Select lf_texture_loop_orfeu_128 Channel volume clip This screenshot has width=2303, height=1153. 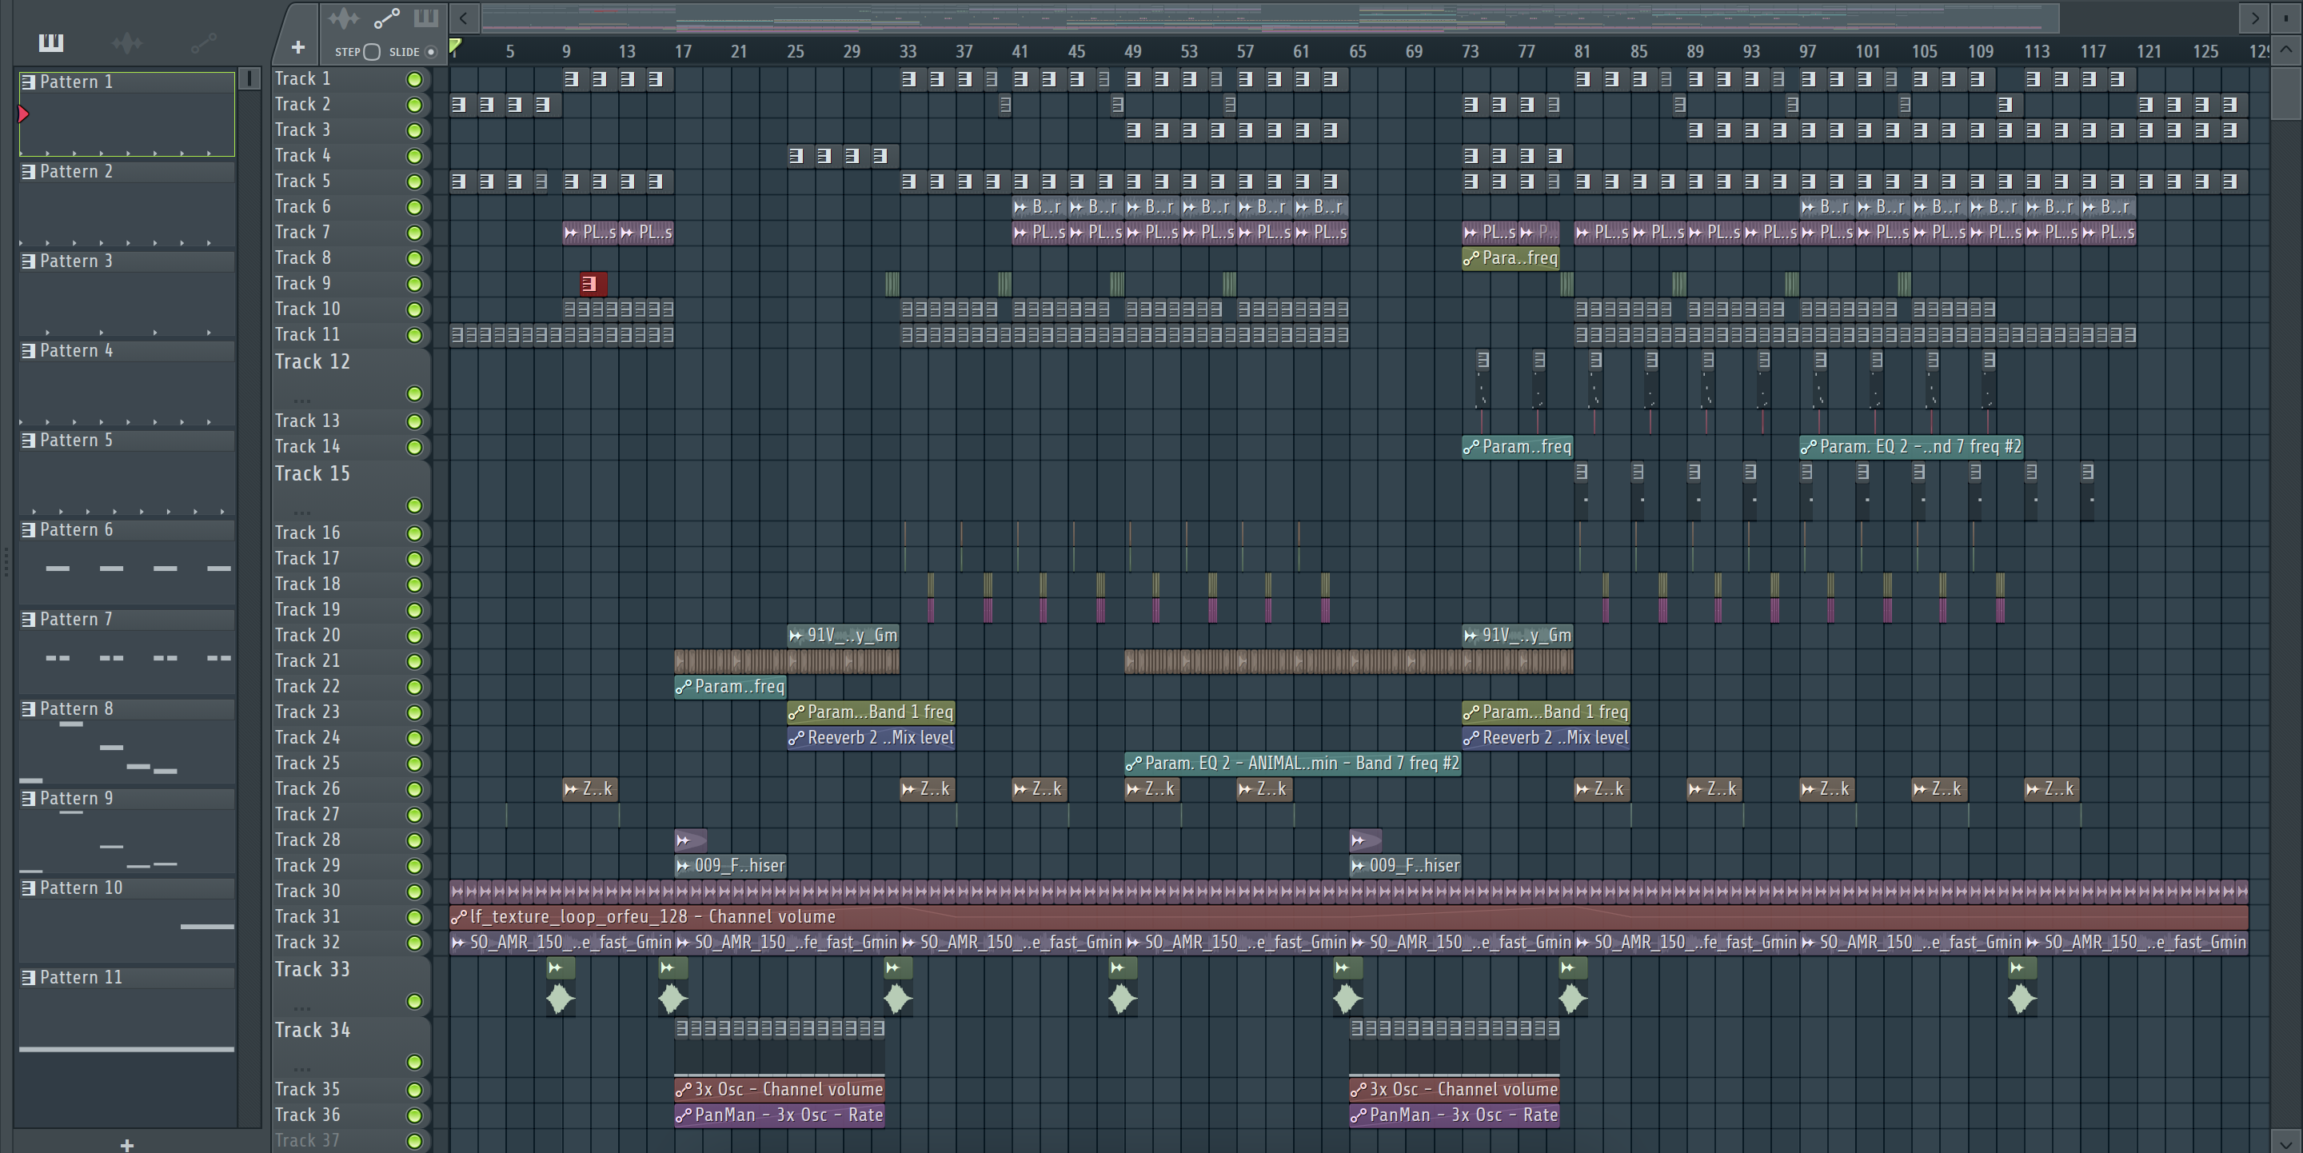[1349, 917]
